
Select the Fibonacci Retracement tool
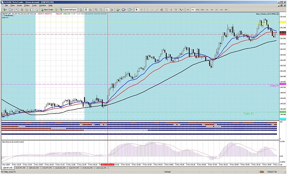tap(166, 10)
